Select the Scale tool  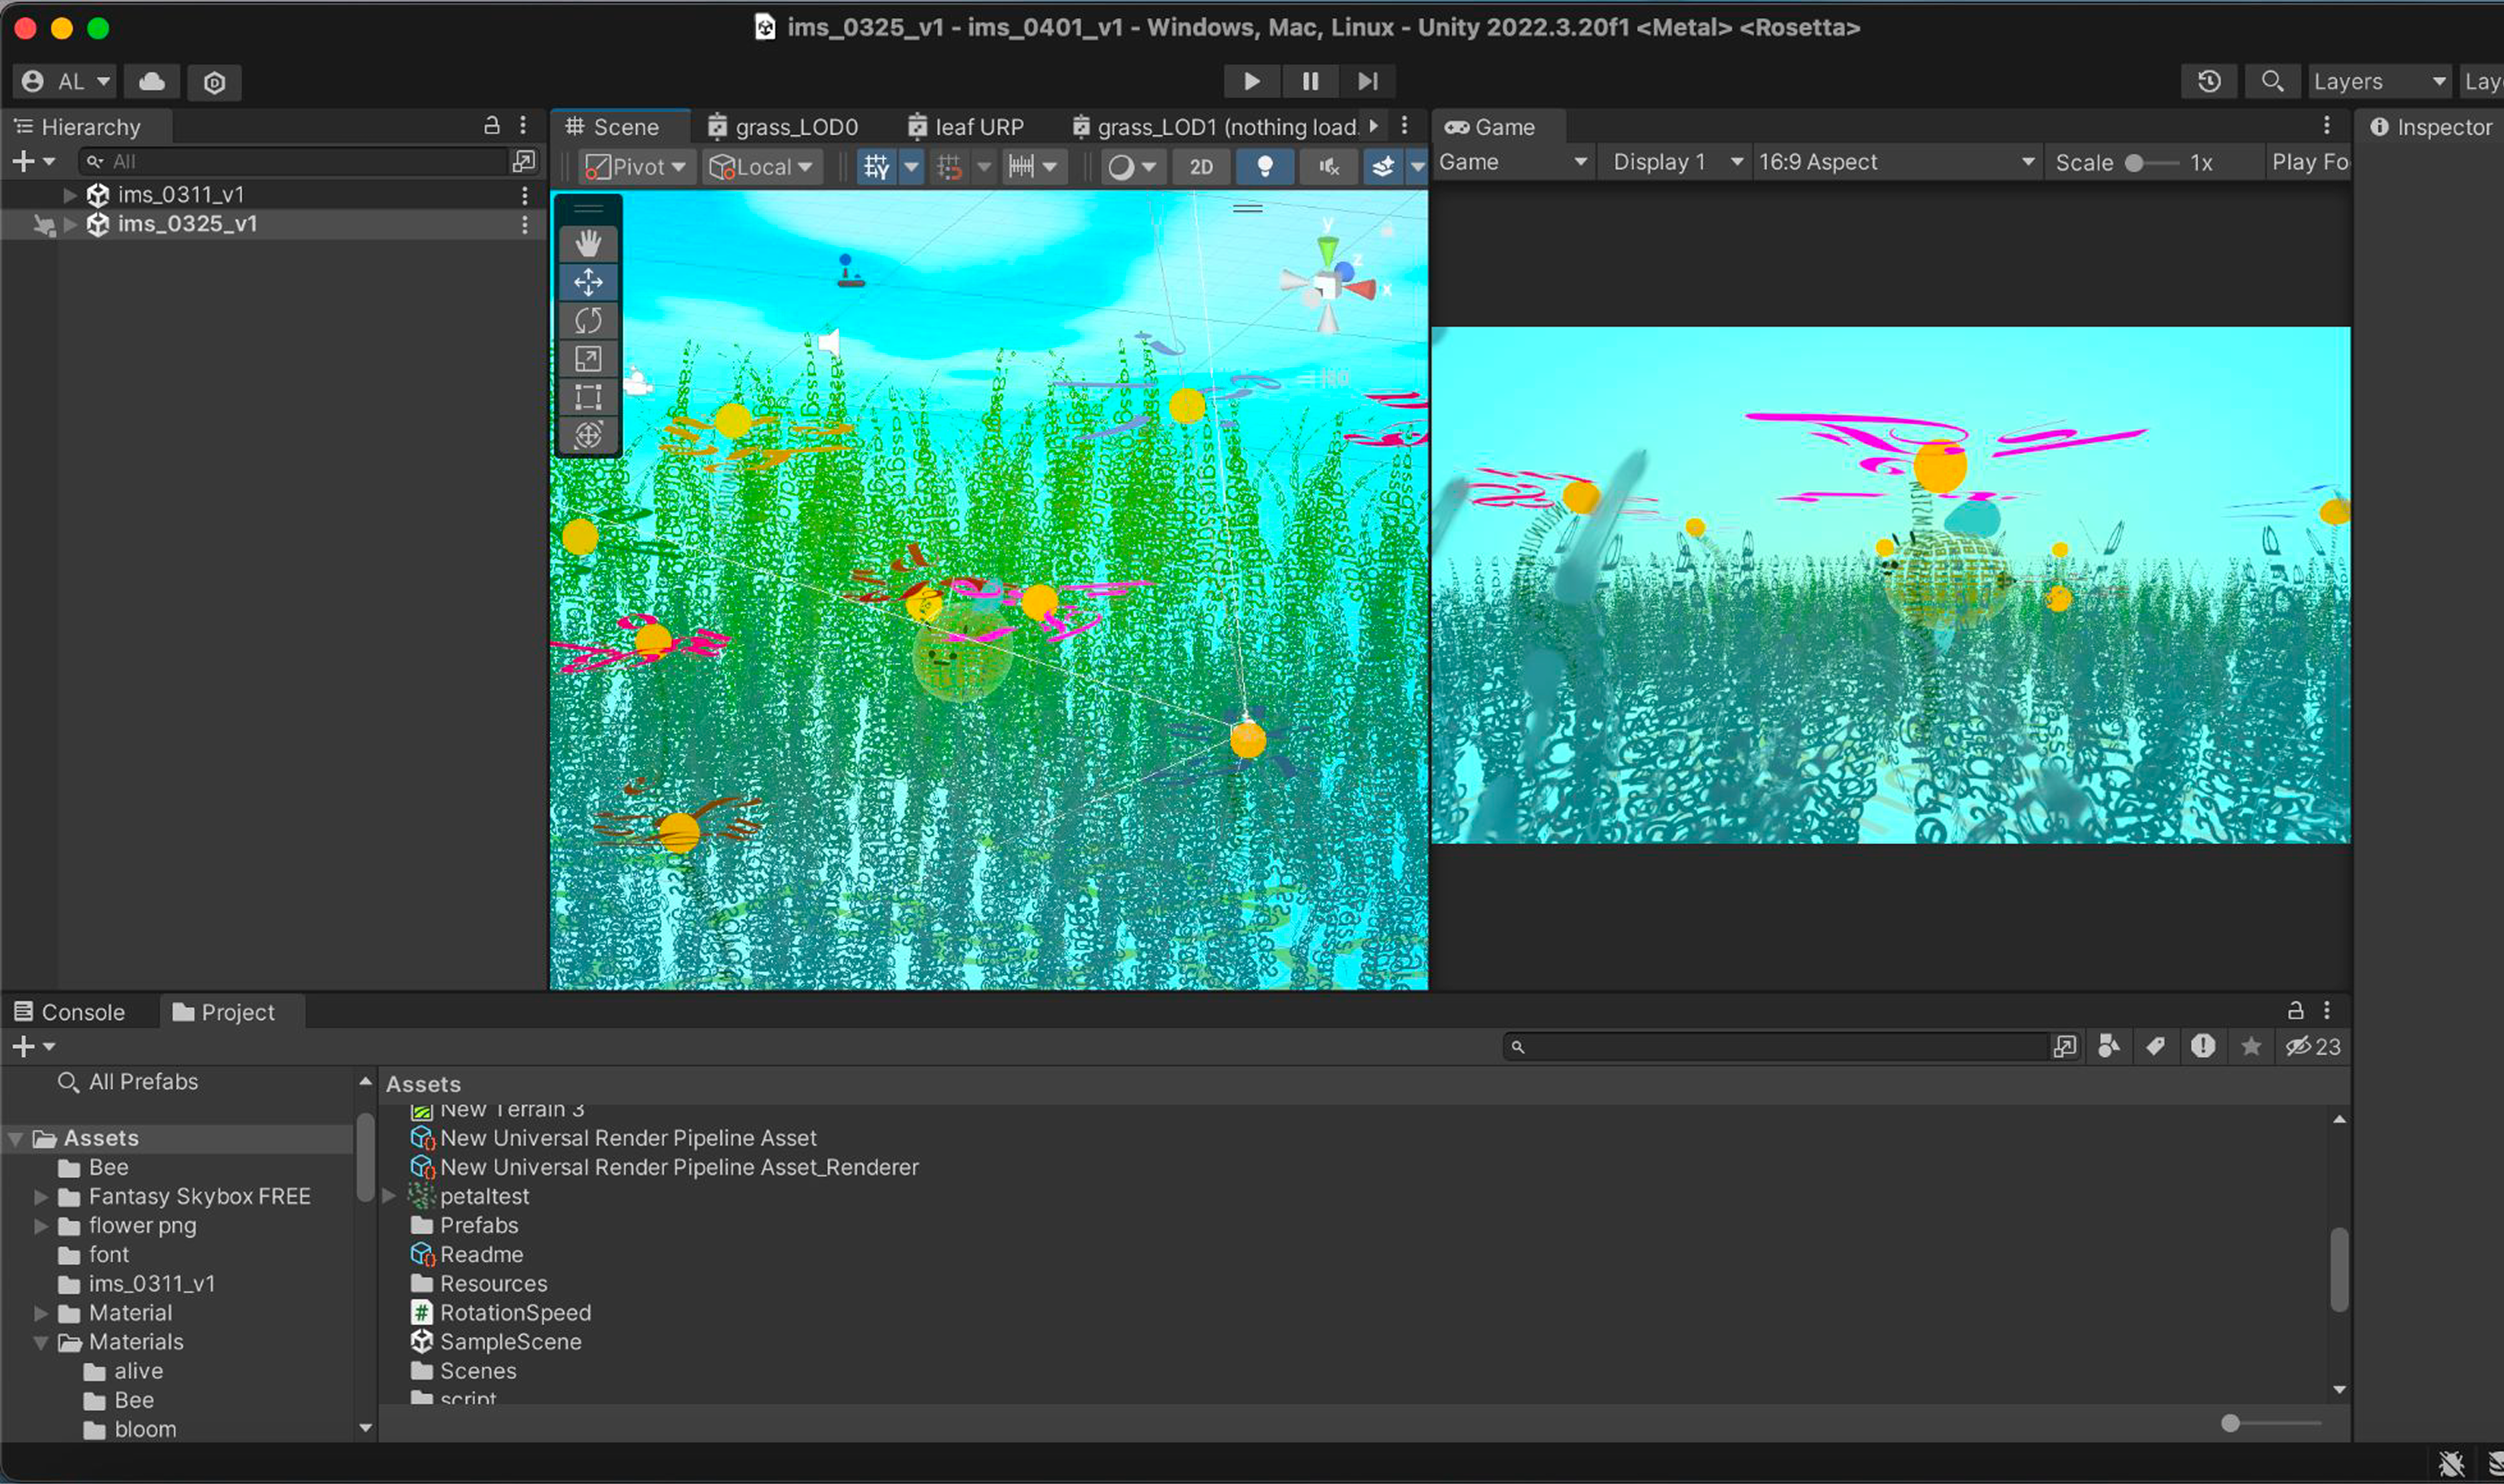589,359
